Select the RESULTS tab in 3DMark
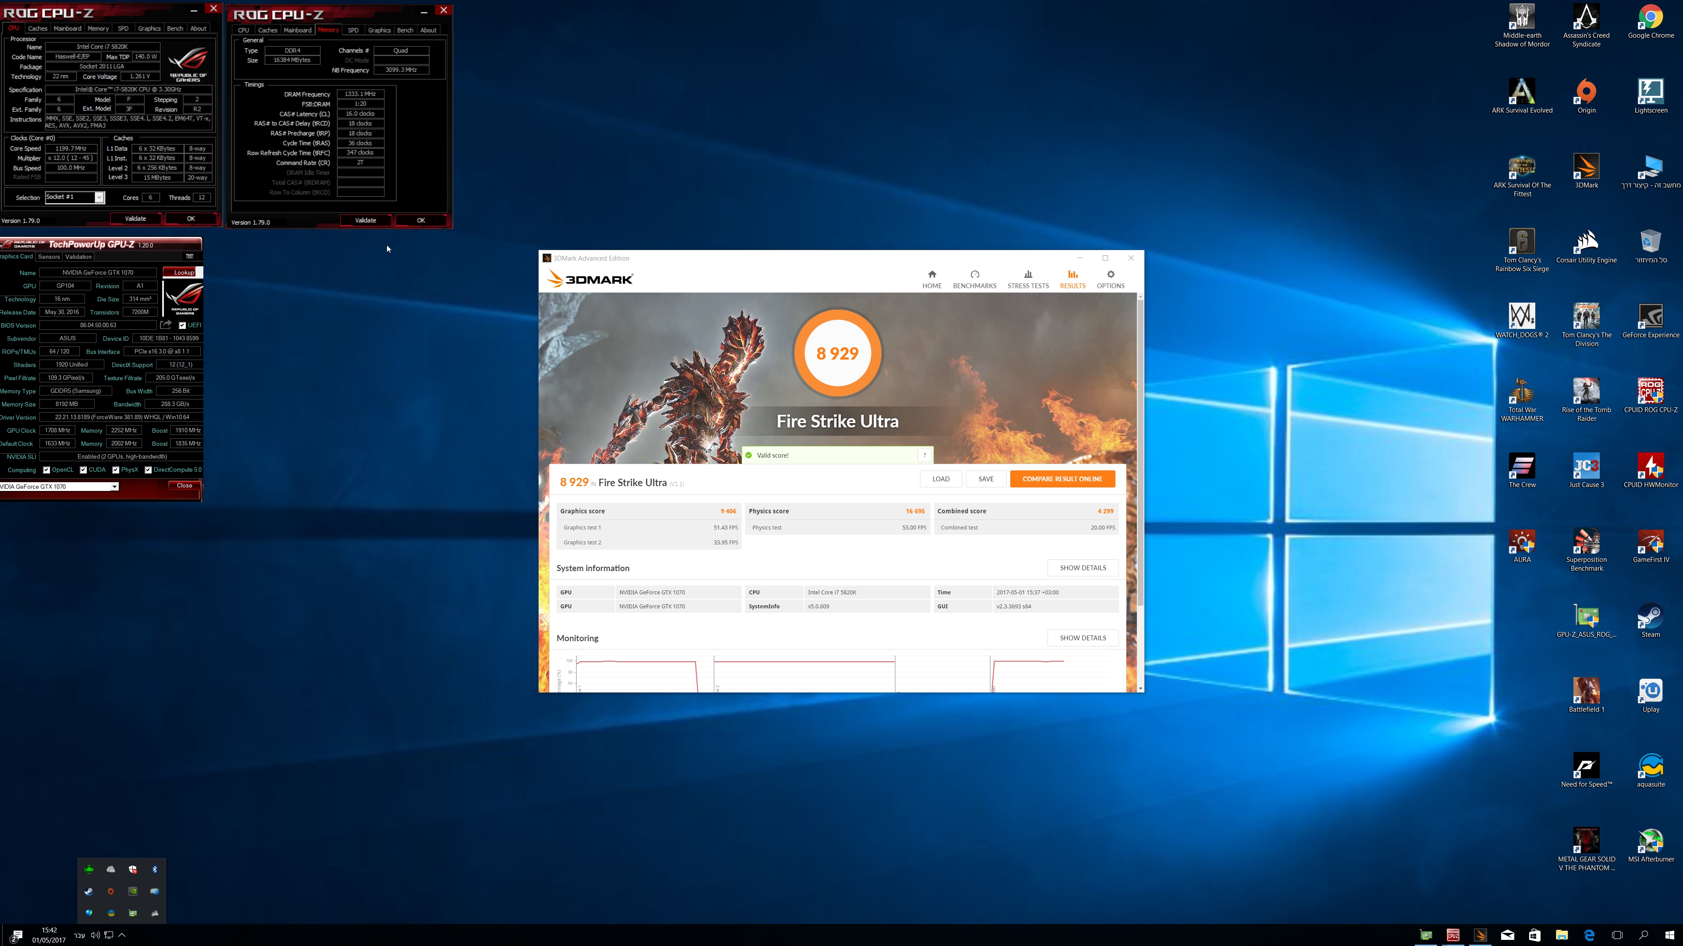 coord(1072,279)
